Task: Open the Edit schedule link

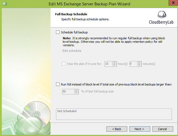Action: point(72,51)
